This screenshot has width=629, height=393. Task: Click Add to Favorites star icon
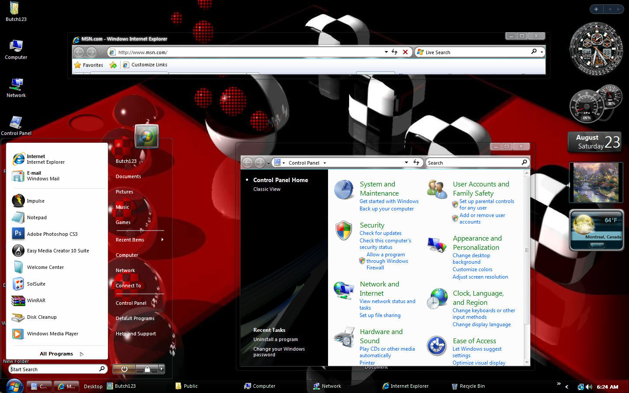113,65
